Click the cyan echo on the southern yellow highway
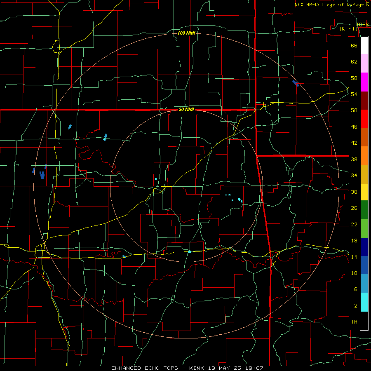Screen dimensions: 371x371 coord(190,252)
